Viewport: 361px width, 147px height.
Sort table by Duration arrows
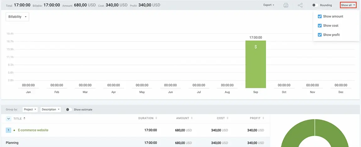point(156,118)
